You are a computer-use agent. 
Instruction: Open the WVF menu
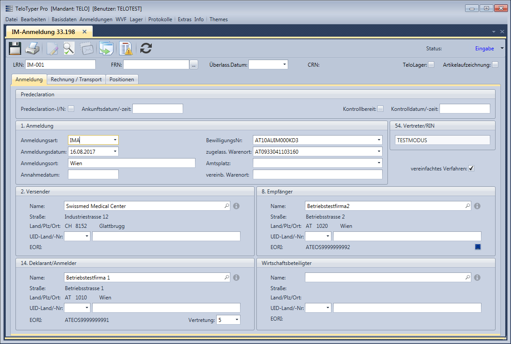pos(121,19)
